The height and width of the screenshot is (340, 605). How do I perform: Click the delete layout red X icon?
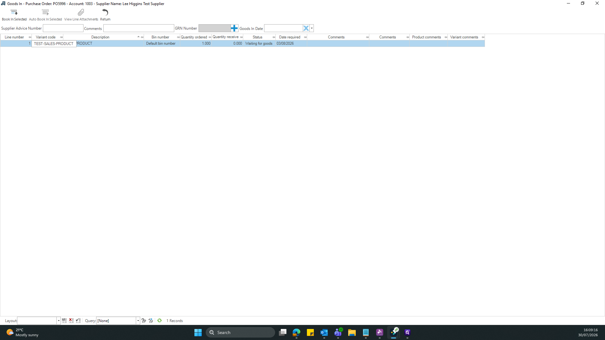[x=71, y=320]
